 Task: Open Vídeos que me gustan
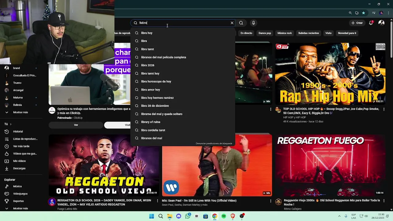tap(21, 153)
